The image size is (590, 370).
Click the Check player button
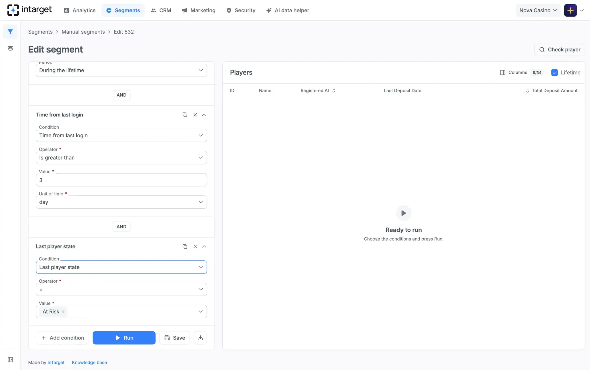click(x=560, y=49)
